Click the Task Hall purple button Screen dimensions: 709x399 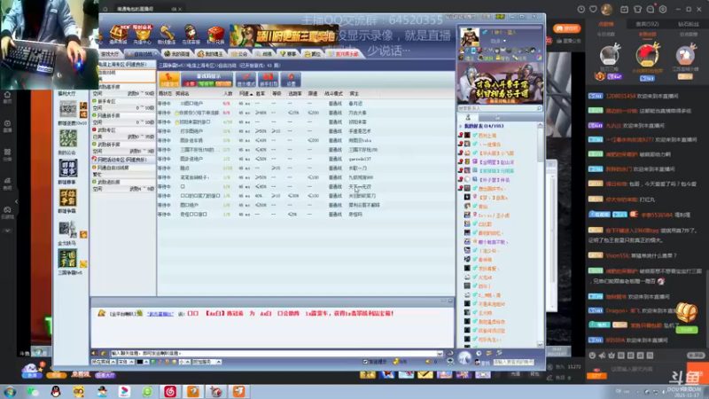point(105,375)
